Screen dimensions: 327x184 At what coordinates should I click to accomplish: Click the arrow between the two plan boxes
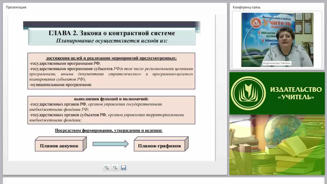[110, 144]
